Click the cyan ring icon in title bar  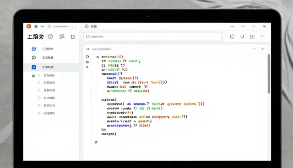coord(49,26)
